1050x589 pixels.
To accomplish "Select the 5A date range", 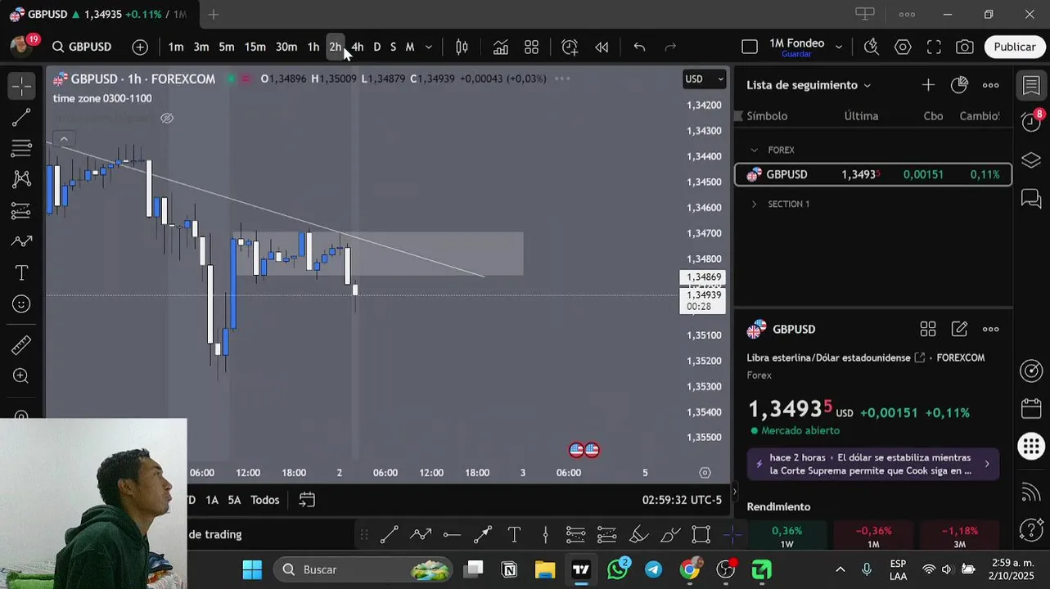I will 234,500.
